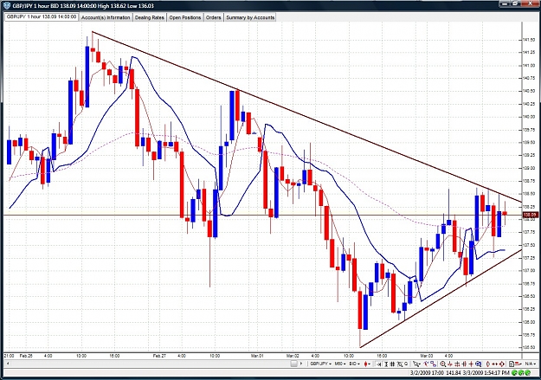Open the candlestick chart style dropdown
Screen dimensions: 541x380
click(x=368, y=364)
